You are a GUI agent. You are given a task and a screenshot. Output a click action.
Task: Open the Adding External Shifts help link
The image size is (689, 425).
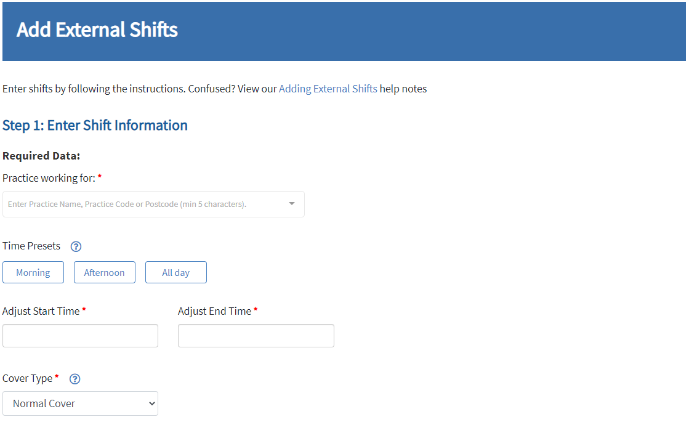tap(328, 89)
